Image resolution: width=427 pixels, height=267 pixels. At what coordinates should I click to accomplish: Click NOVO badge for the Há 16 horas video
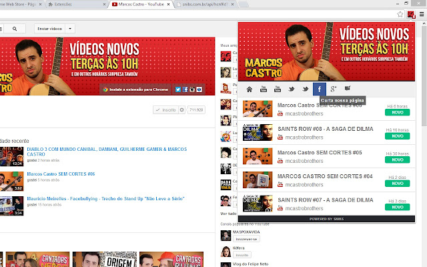point(398,136)
